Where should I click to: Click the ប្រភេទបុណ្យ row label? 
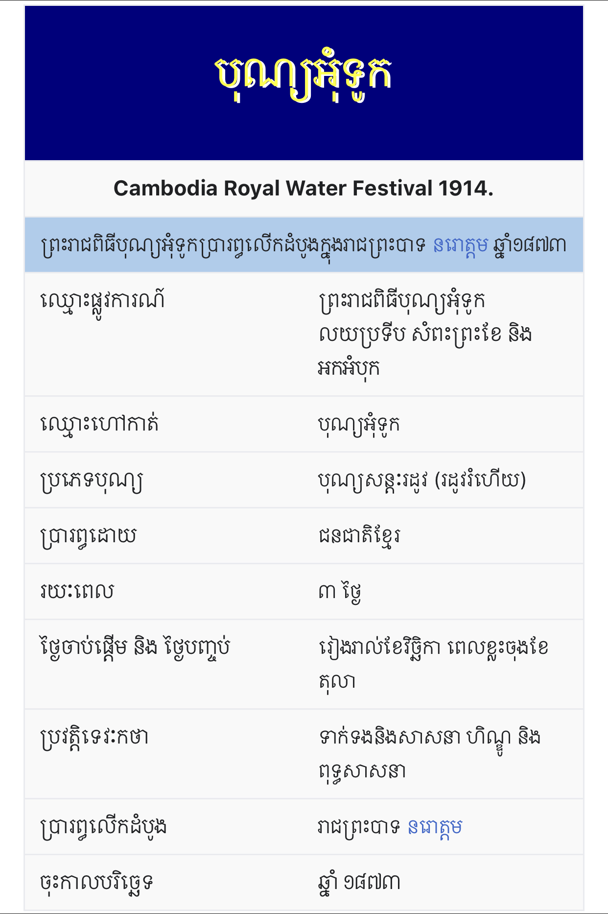[x=92, y=481]
